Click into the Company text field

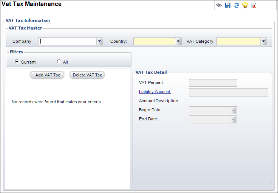click(x=68, y=41)
